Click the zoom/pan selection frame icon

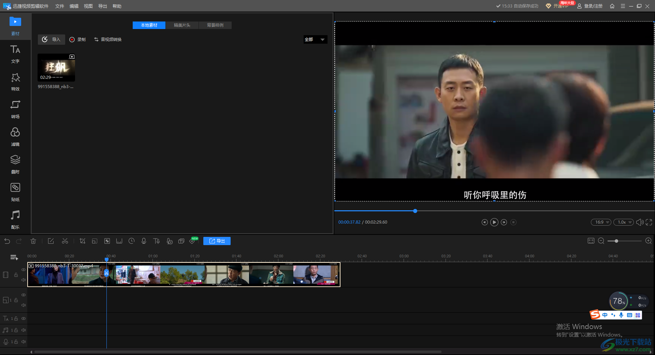pos(94,241)
